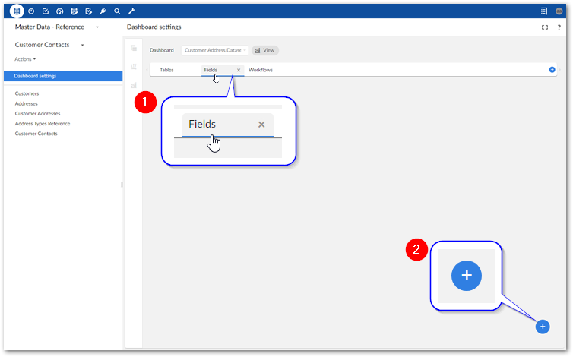Add a new tab with the plus in tab bar
Viewport: 573px width, 357px height.
click(552, 70)
